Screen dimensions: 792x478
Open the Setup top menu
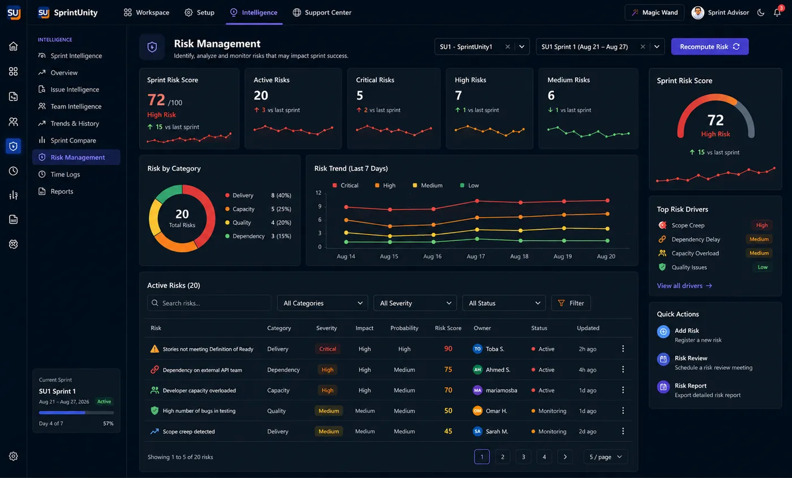tap(200, 12)
